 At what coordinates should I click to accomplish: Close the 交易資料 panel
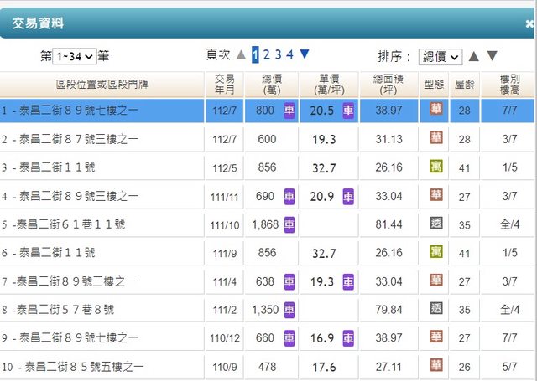point(529,24)
